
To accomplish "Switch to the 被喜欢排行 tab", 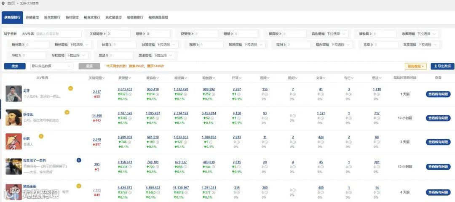I will [x=92, y=17].
